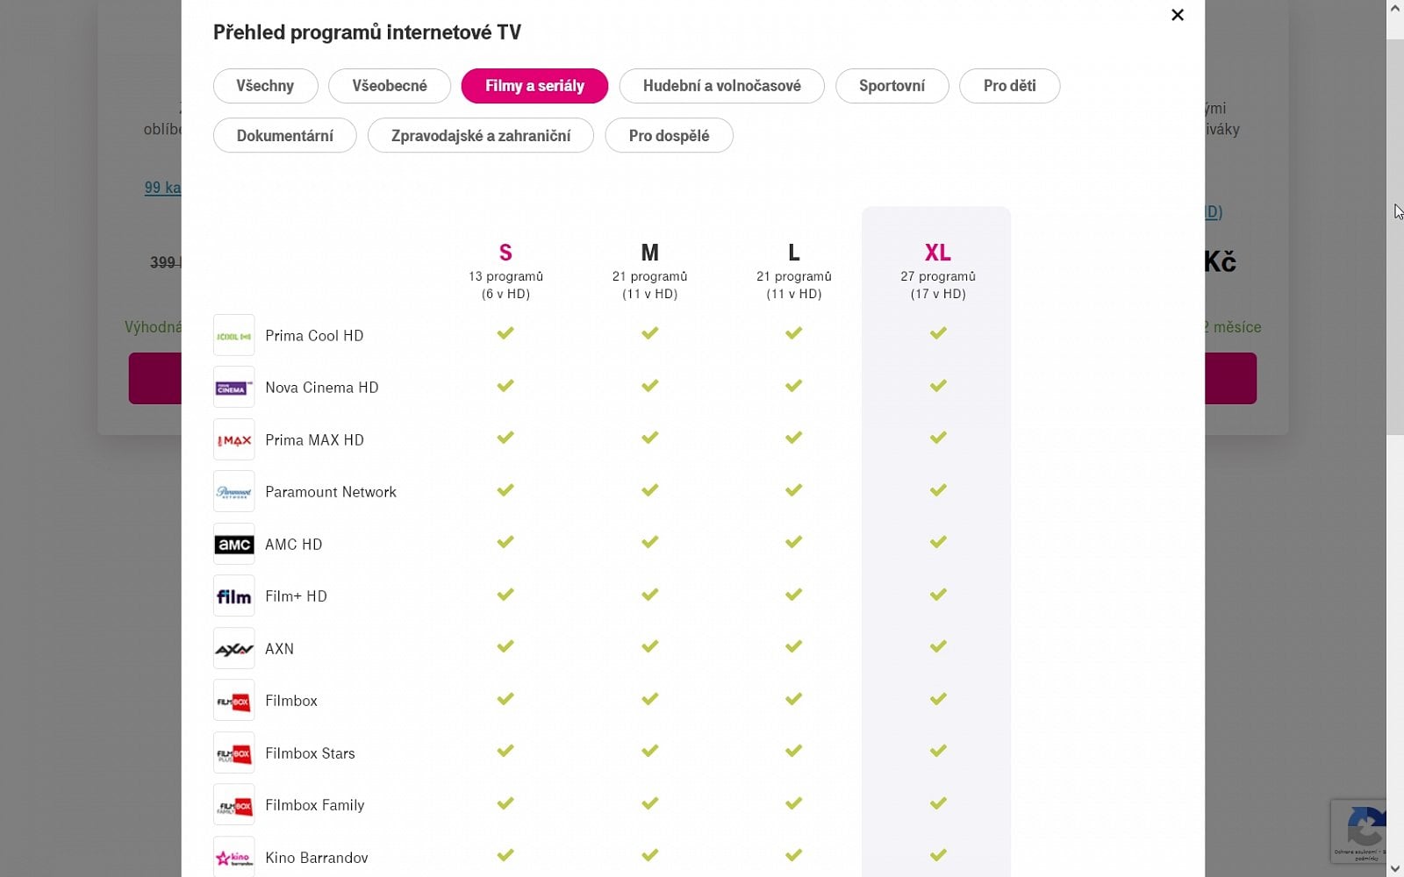Click the Prima Cool HD channel logo
This screenshot has height=877, width=1404.
[233, 336]
